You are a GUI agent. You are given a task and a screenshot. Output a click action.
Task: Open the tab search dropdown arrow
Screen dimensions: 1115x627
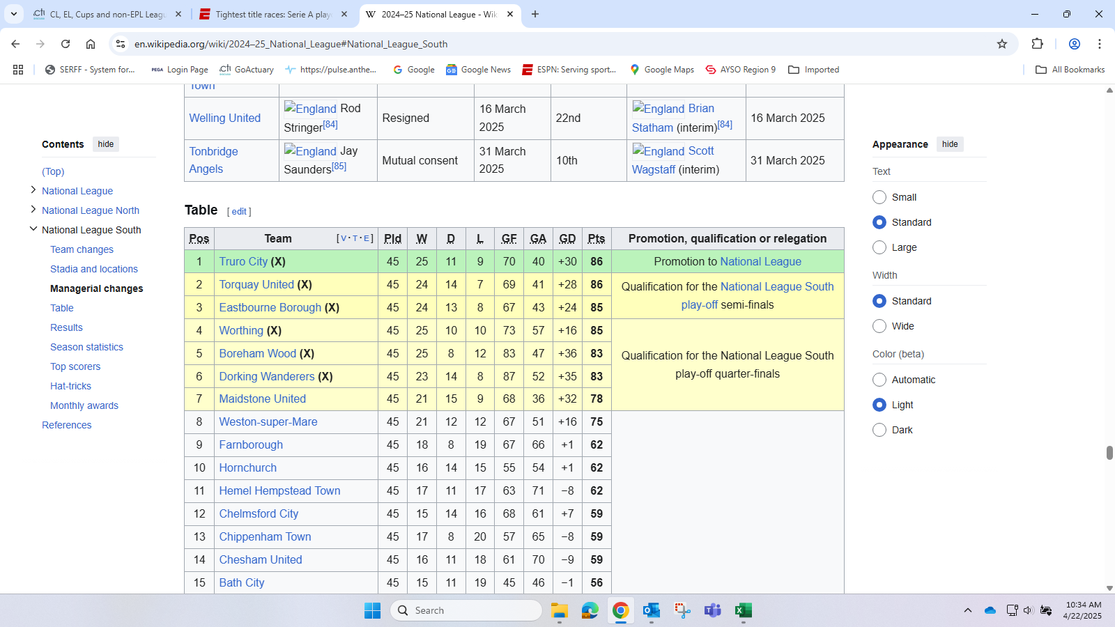click(x=14, y=14)
